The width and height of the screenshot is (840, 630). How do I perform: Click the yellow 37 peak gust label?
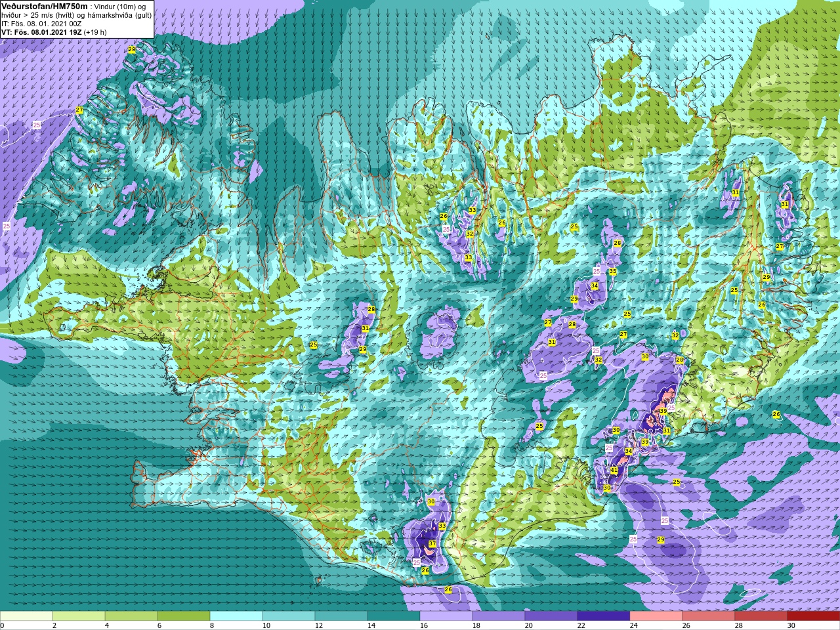[x=432, y=544]
